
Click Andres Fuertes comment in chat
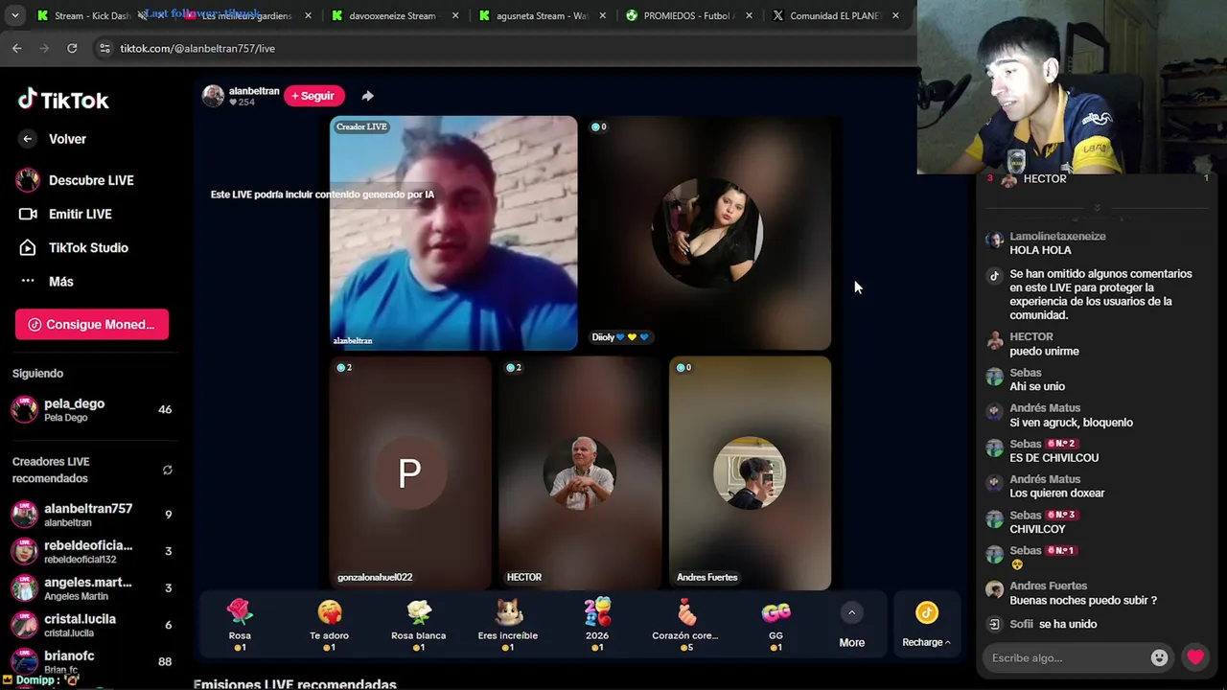point(1083,600)
